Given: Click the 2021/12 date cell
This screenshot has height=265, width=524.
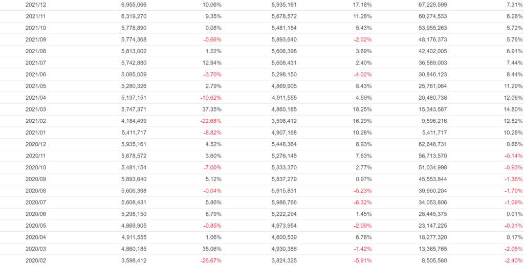Looking at the screenshot, I should [36, 5].
